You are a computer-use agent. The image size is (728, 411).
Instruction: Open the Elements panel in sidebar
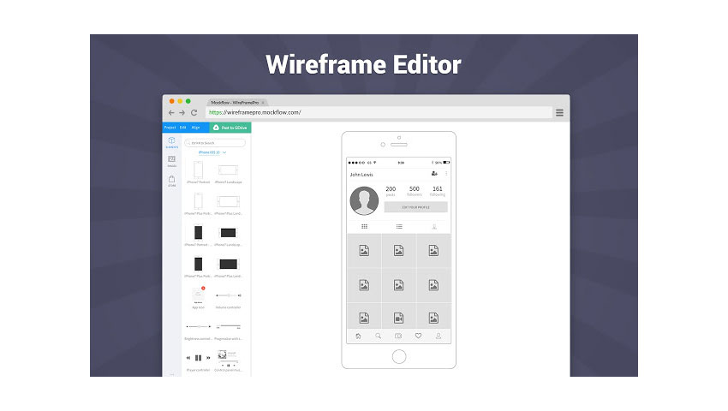[x=171, y=142]
